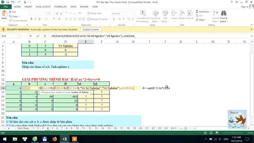The width and height of the screenshot is (254, 143).
Task: Switch to Page Layout view icon
Action: pos(211,133)
